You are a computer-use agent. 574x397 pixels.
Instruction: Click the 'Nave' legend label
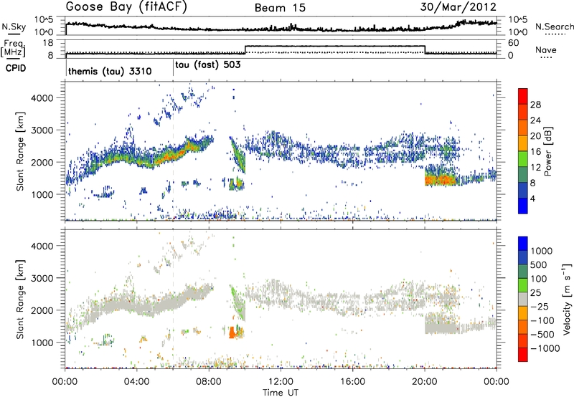pos(546,50)
